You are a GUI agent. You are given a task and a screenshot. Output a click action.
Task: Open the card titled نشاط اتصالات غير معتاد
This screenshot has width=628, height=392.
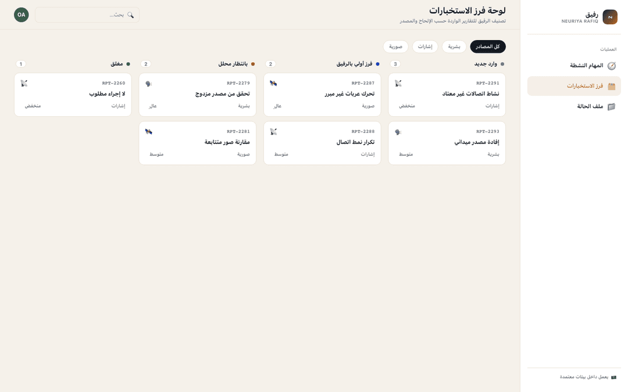[447, 95]
